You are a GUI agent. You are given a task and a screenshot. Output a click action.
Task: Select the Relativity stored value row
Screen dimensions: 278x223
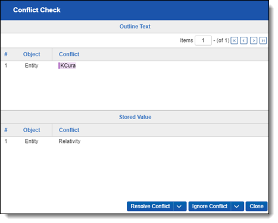(x=135, y=141)
